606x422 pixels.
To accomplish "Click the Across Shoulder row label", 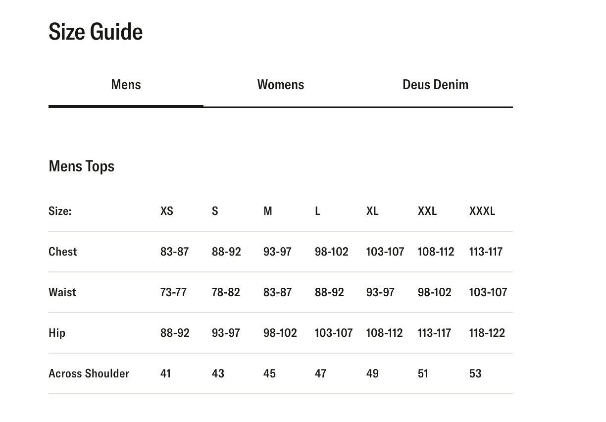I will pyautogui.click(x=89, y=373).
